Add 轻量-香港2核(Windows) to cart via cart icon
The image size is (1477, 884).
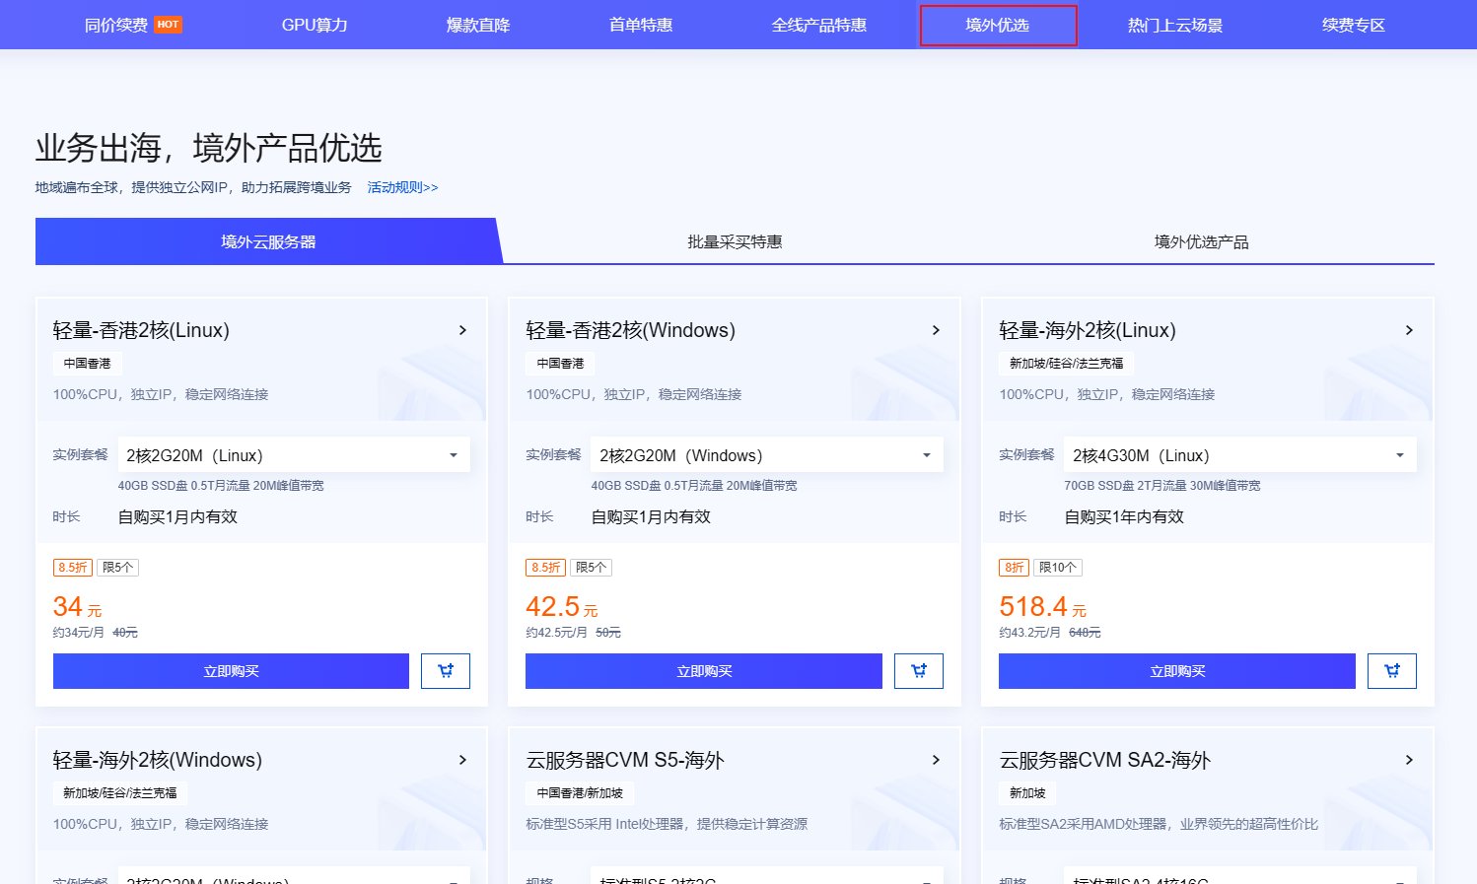[919, 671]
